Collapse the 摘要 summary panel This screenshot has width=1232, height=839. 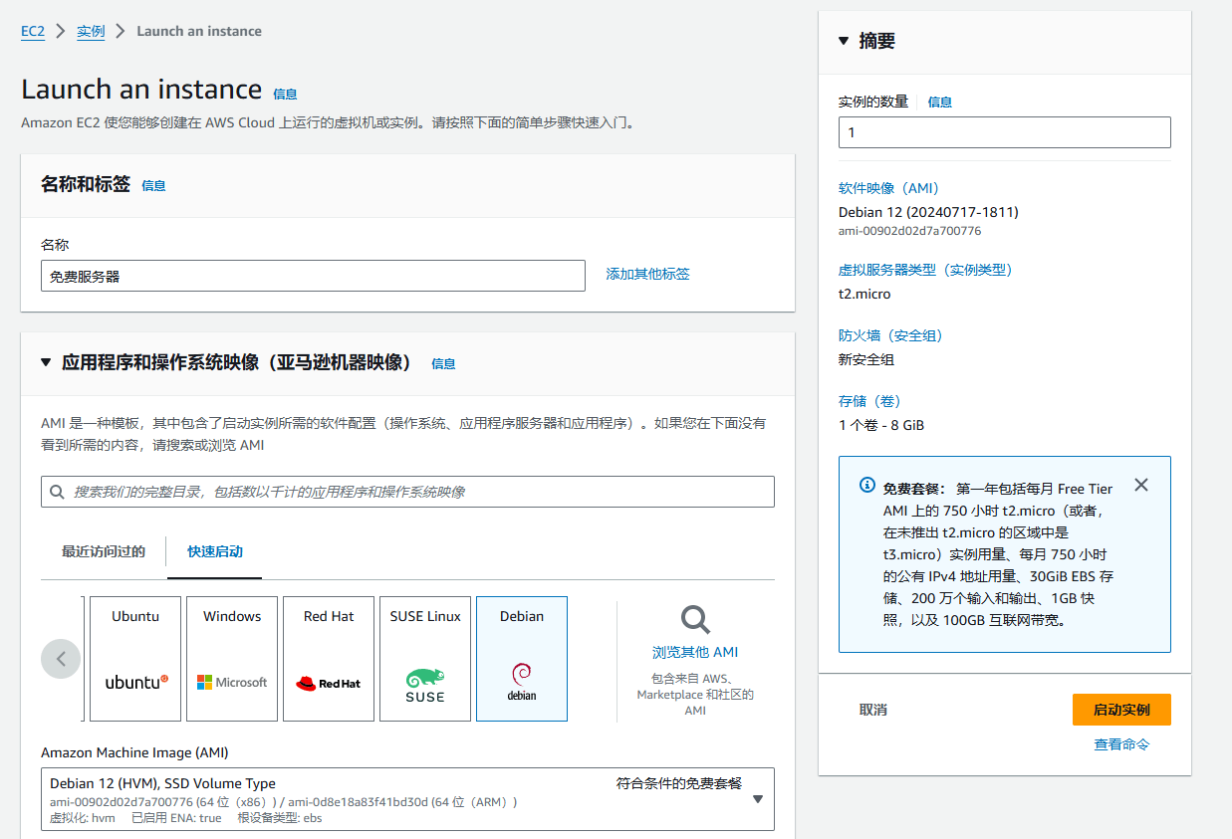click(844, 41)
